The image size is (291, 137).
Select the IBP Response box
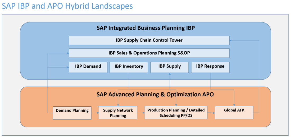(x=210, y=67)
